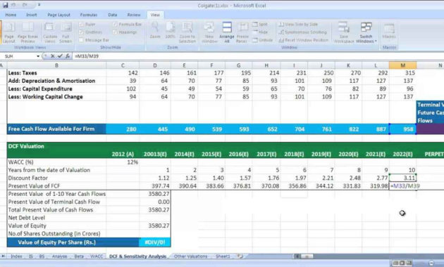Click the formula bar showing =M33/M39
This screenshot has width=444, height=267.
pos(258,56)
